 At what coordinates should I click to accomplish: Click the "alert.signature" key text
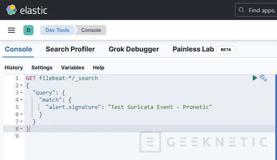[73, 107]
